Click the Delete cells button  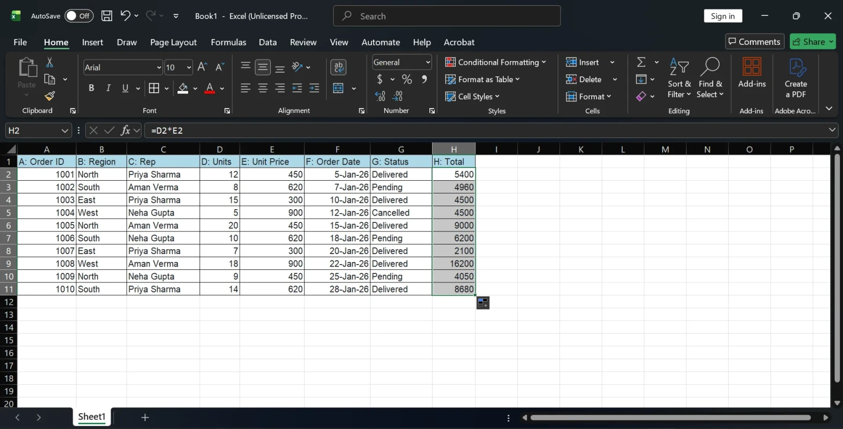click(x=584, y=79)
